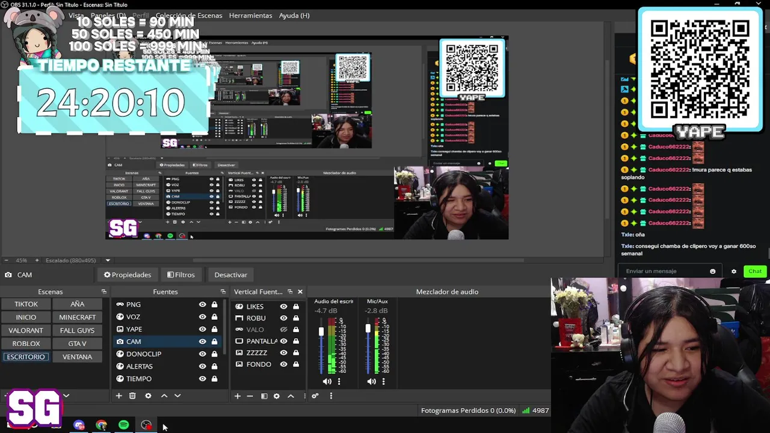
Task: Open the Vista menu
Action: 76,16
